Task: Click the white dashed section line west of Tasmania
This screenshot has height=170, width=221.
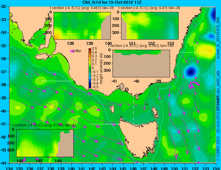Action: (x=105, y=124)
